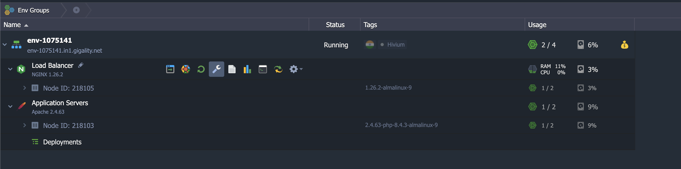The width and height of the screenshot is (681, 169).
Task: Restart Load Balancer nodes with green arrow
Action: 201,69
